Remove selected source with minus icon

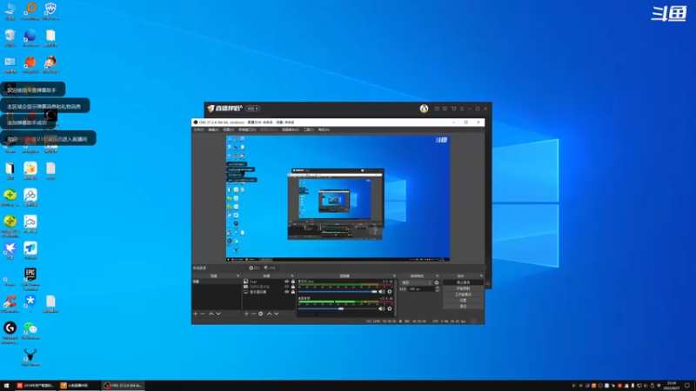tap(253, 314)
